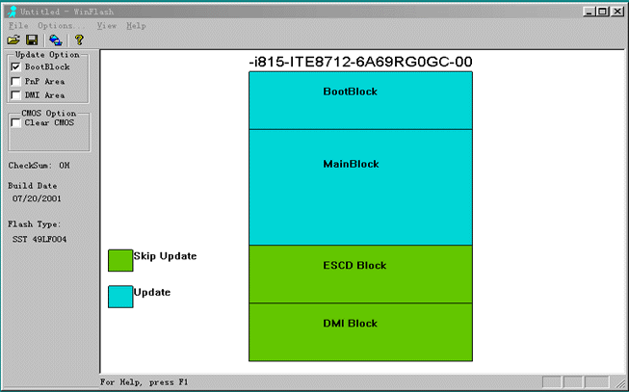Screen dimensions: 629x392
Task: Click the WinFlash app icon in title bar
Action: point(12,12)
